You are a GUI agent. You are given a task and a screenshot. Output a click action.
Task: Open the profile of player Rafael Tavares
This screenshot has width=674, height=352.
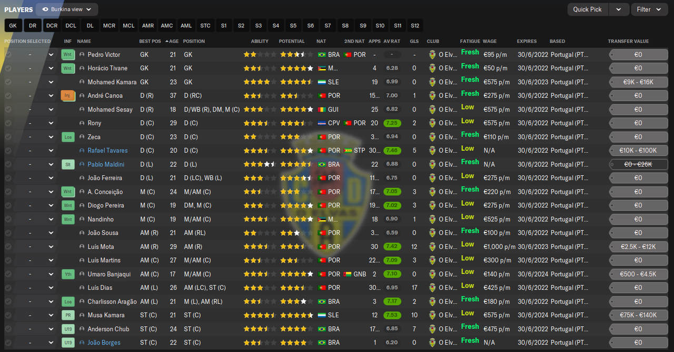[107, 150]
